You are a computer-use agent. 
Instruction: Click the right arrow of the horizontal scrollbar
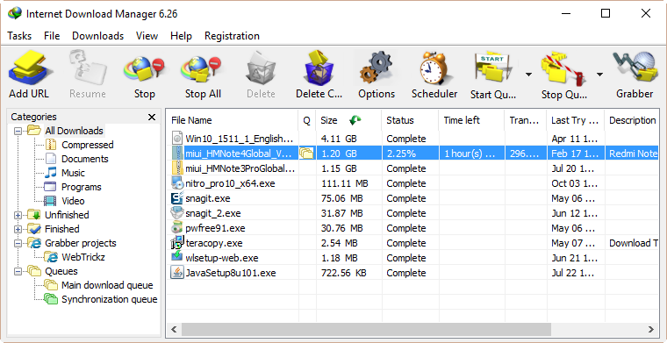point(651,329)
